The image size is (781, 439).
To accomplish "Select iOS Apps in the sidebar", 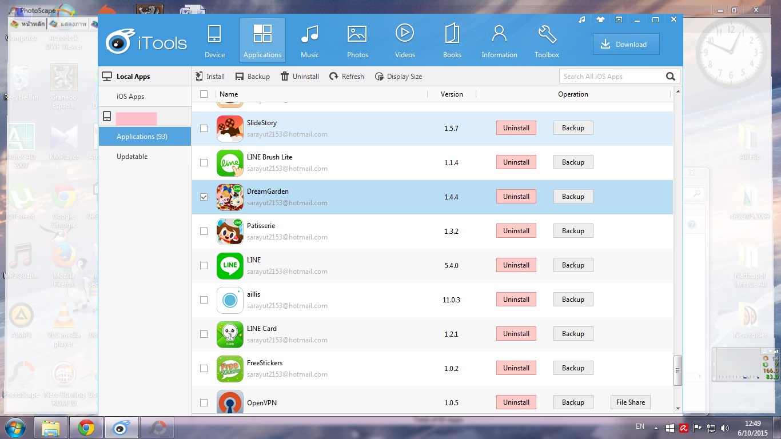I will 145,97.
